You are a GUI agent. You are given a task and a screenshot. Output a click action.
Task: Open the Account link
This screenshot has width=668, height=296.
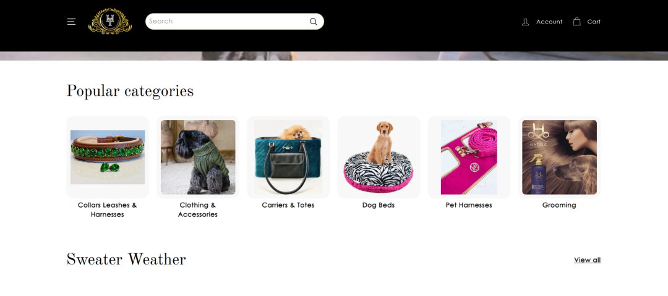click(x=549, y=22)
